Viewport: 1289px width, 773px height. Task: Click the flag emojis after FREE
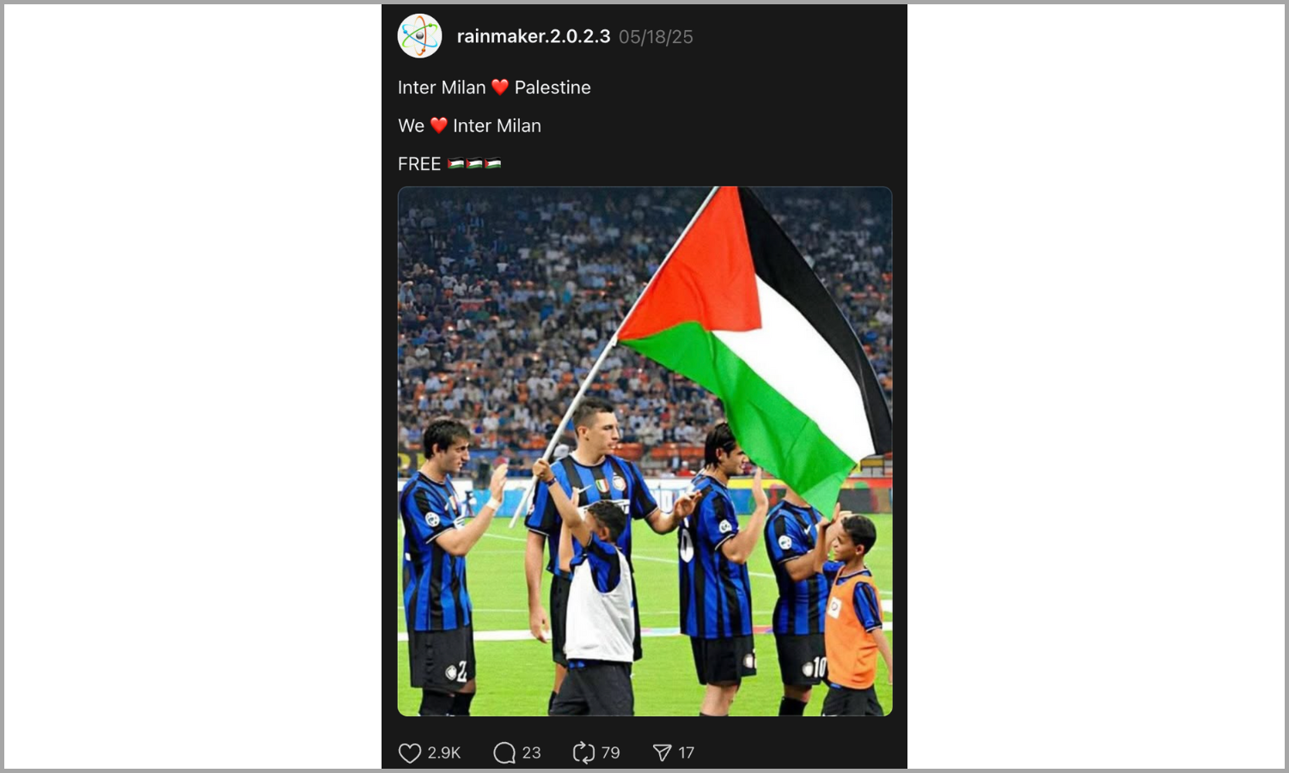click(x=474, y=163)
